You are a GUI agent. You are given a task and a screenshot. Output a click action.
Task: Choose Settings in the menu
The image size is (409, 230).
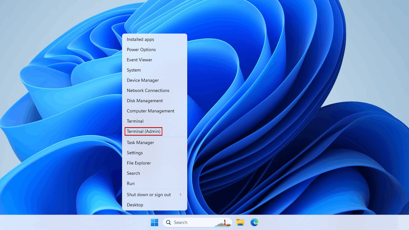coord(135,153)
